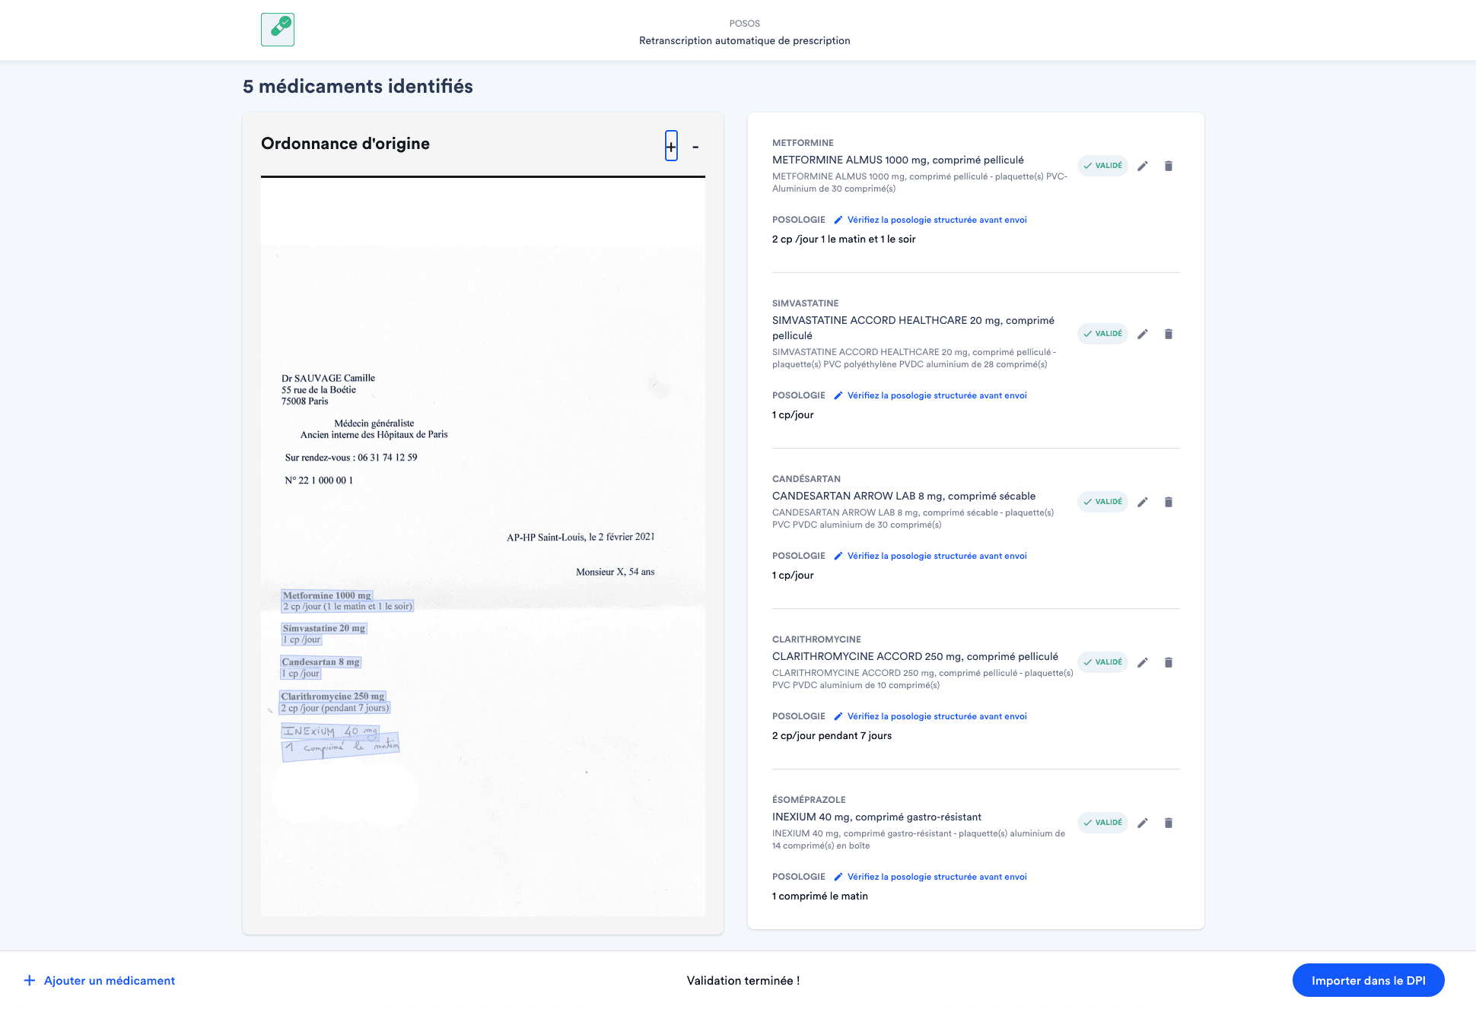Viewport: 1476px width, 1009px height.
Task: Delete the Simvastatine medication
Action: click(1169, 334)
